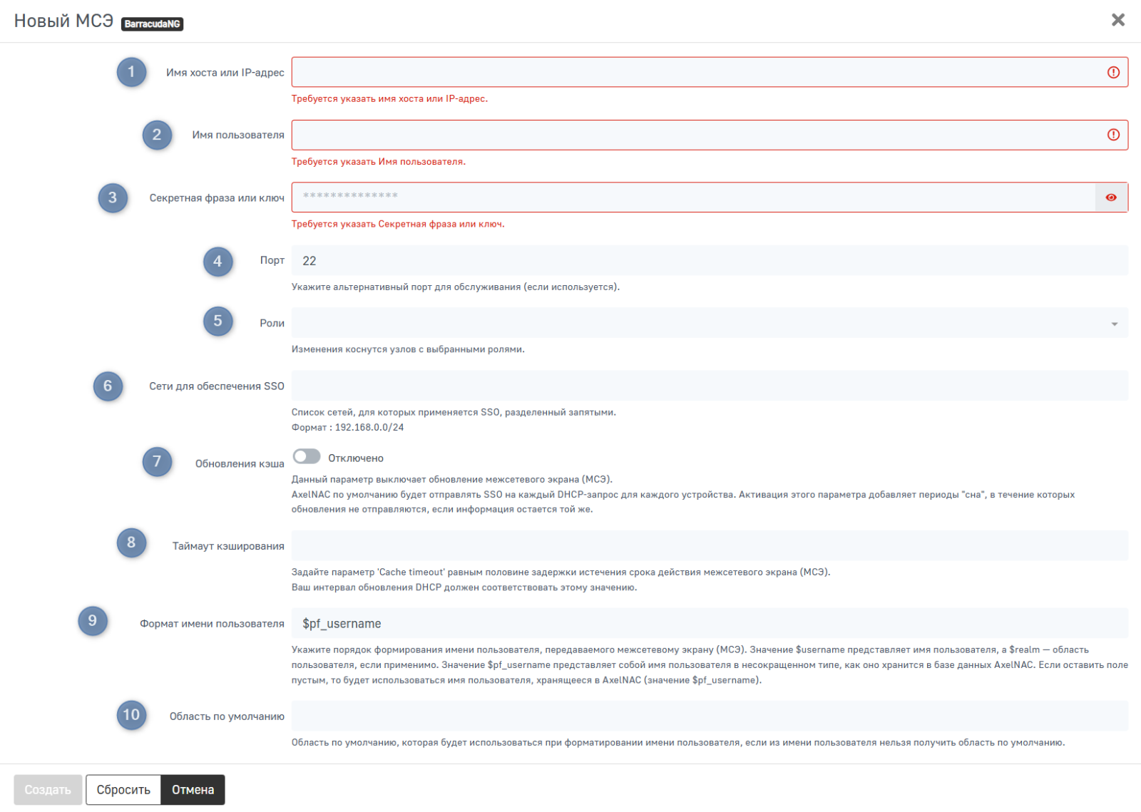Show the secret passphrase with eye icon
This screenshot has height=812, width=1141.
tap(1111, 197)
